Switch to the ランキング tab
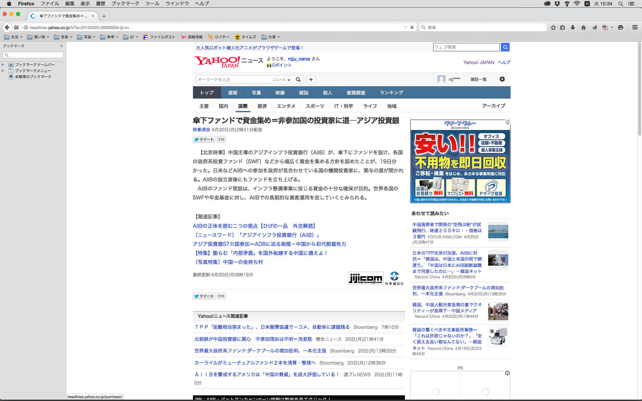The image size is (642, 401). pos(391,93)
